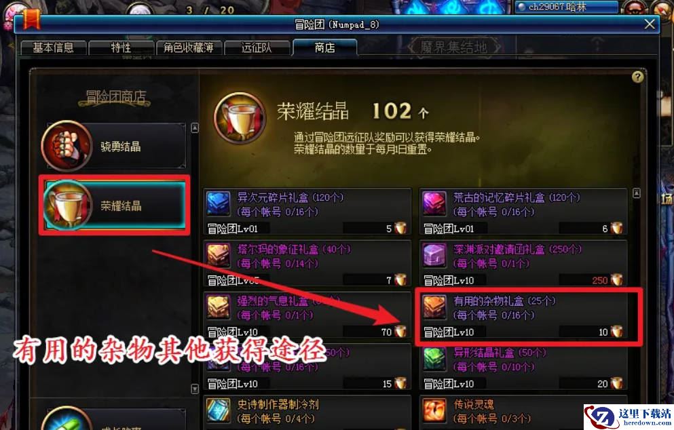Open the help question mark icon

(x=637, y=77)
